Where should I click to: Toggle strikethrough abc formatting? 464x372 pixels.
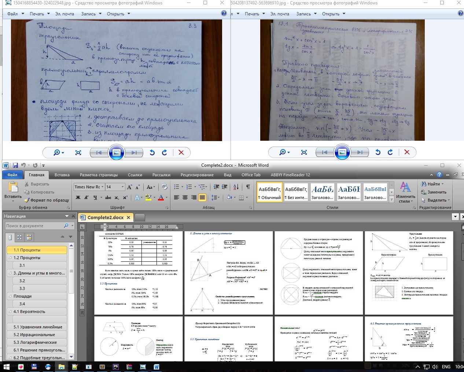pyautogui.click(x=108, y=198)
